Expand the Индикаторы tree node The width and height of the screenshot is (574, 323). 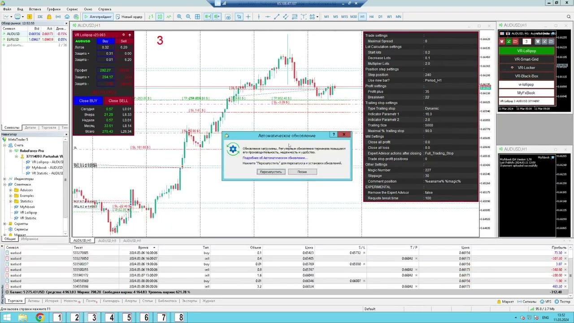point(4,179)
